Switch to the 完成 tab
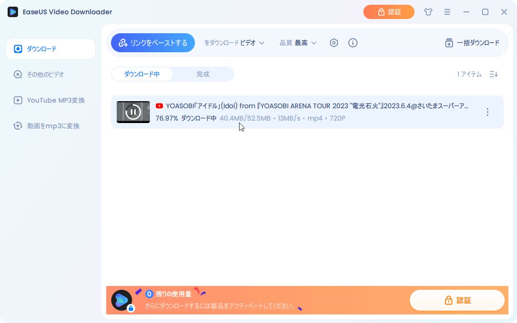The height and width of the screenshot is (323, 517). [203, 74]
